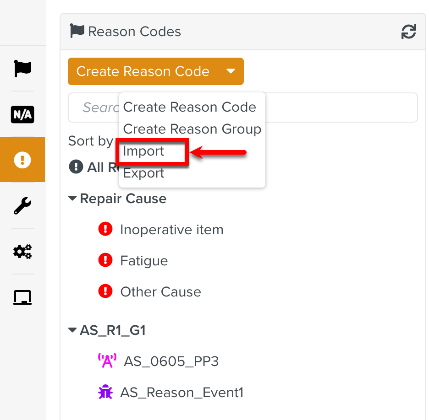Select the Inoperative item reason code
The height and width of the screenshot is (420, 429).
(x=171, y=229)
